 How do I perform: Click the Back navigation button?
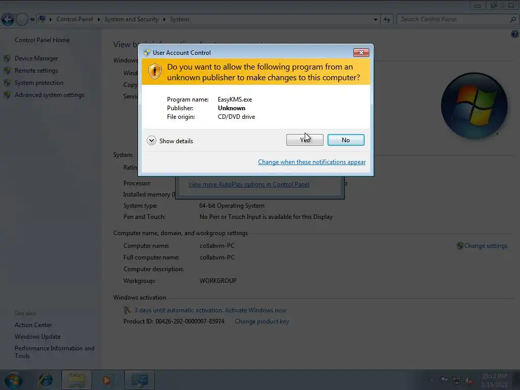pos(8,19)
